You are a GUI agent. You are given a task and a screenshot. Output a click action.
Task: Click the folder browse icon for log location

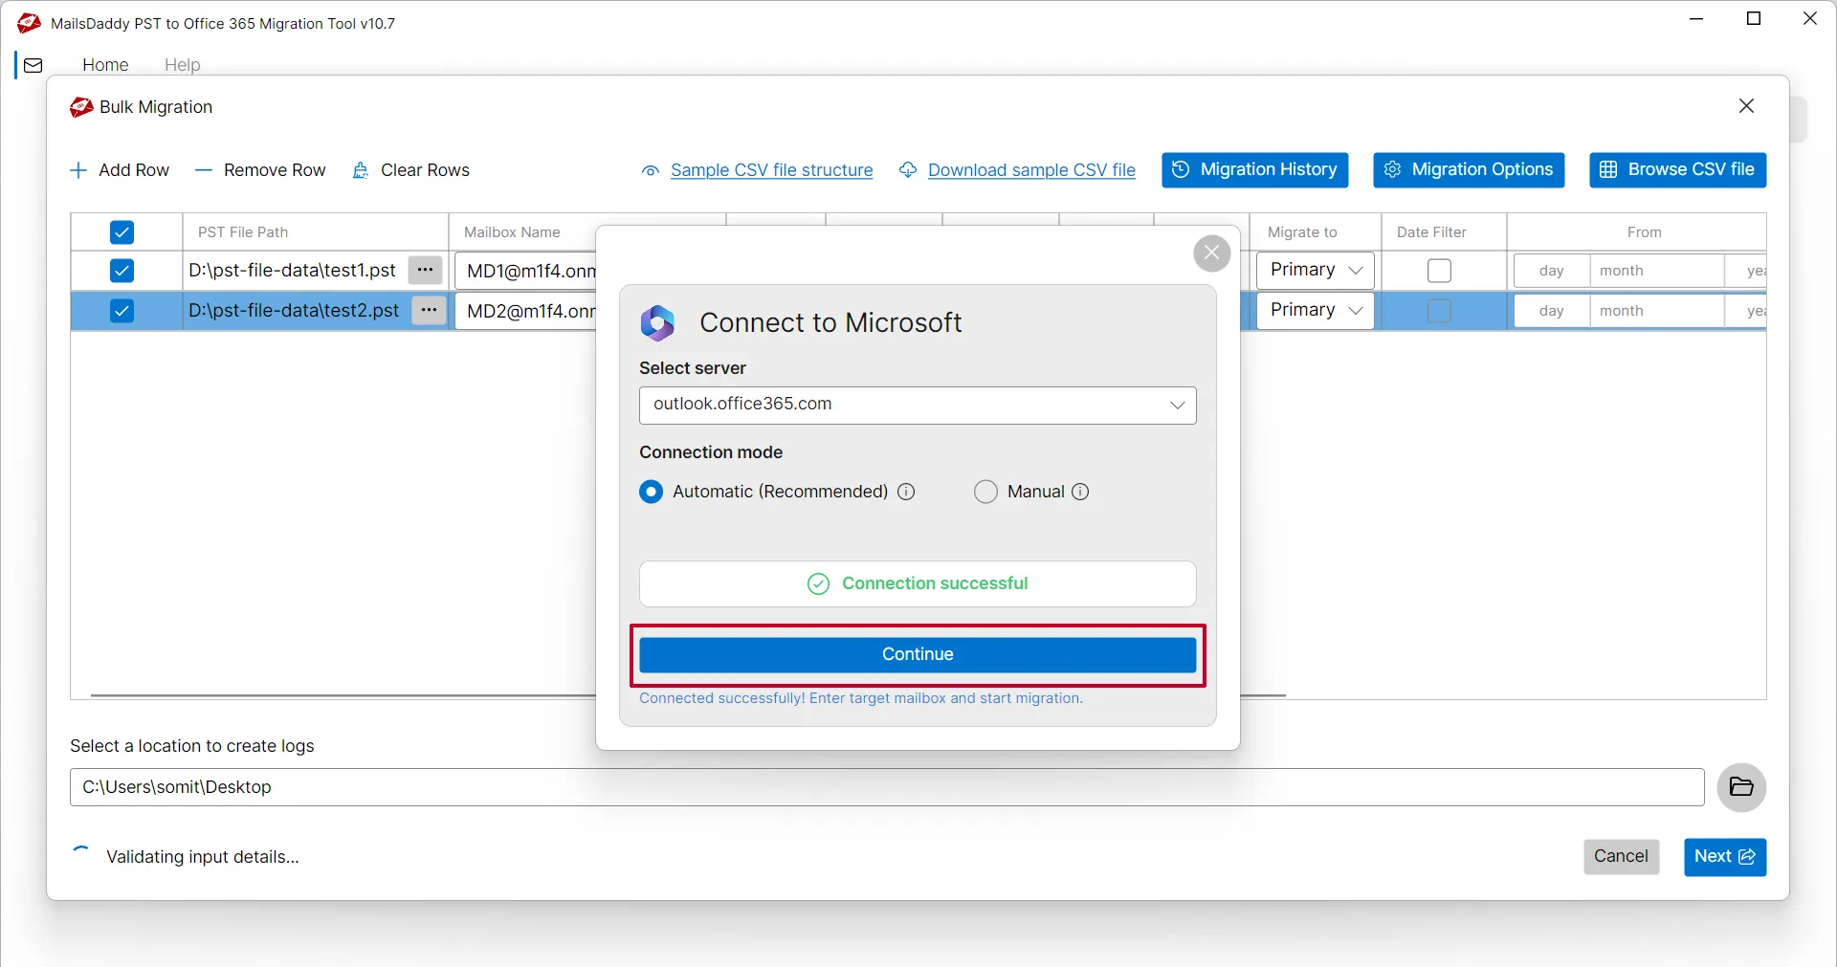pyautogui.click(x=1741, y=787)
